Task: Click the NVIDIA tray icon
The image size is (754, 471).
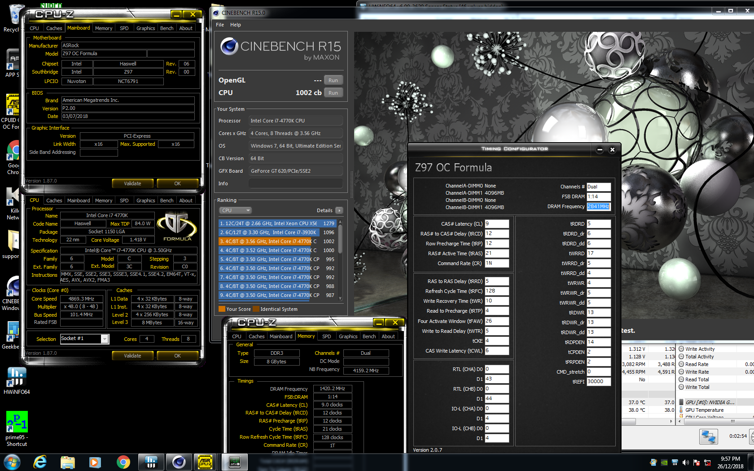Action: [664, 462]
